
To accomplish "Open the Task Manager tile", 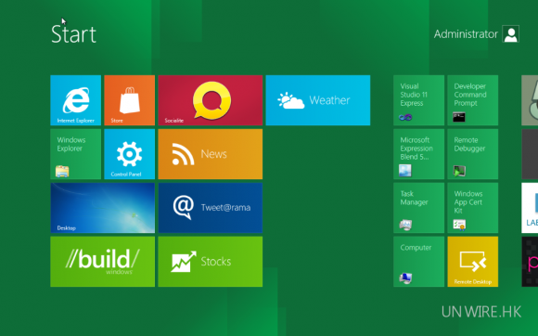I will click(x=418, y=208).
